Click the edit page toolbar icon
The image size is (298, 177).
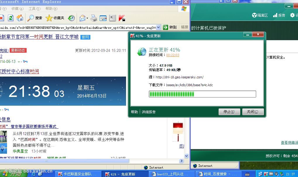(103, 18)
